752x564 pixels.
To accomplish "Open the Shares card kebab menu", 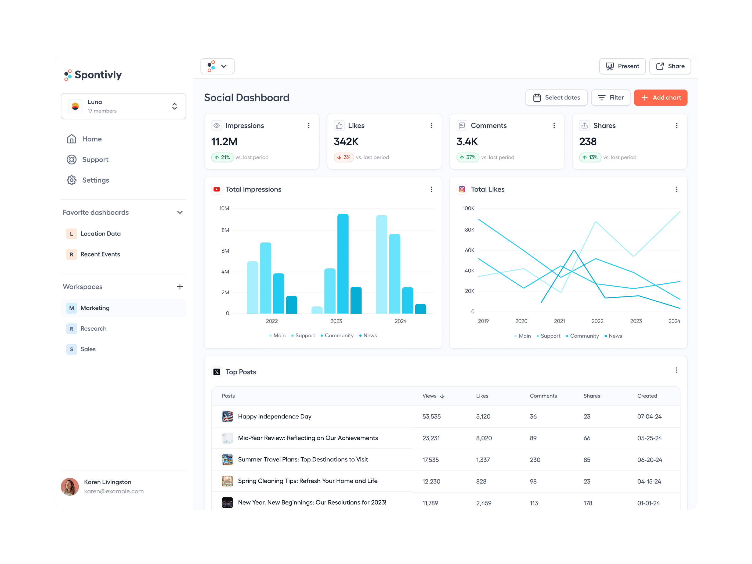I will (x=677, y=125).
